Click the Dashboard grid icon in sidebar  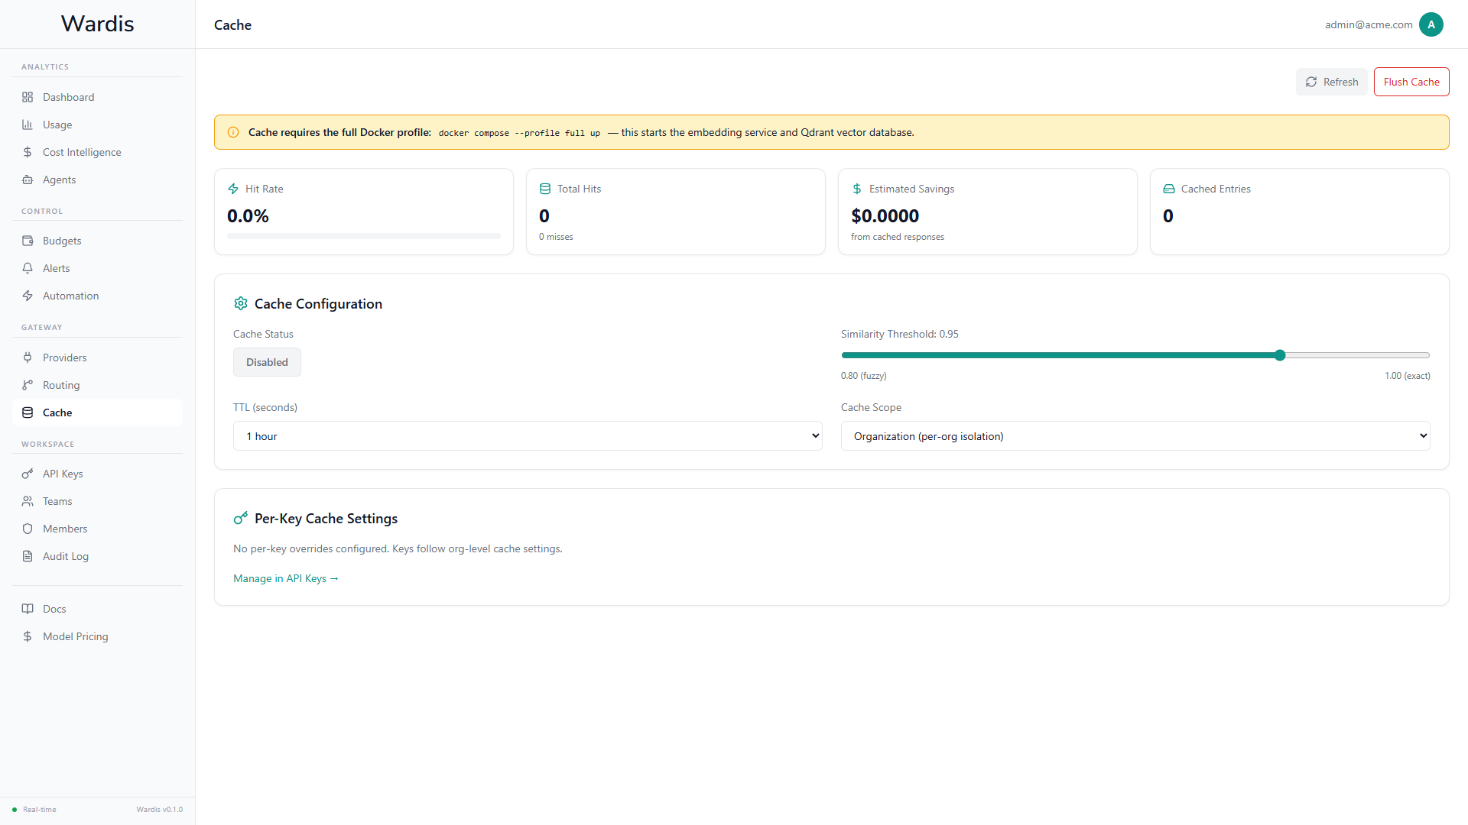pos(28,97)
